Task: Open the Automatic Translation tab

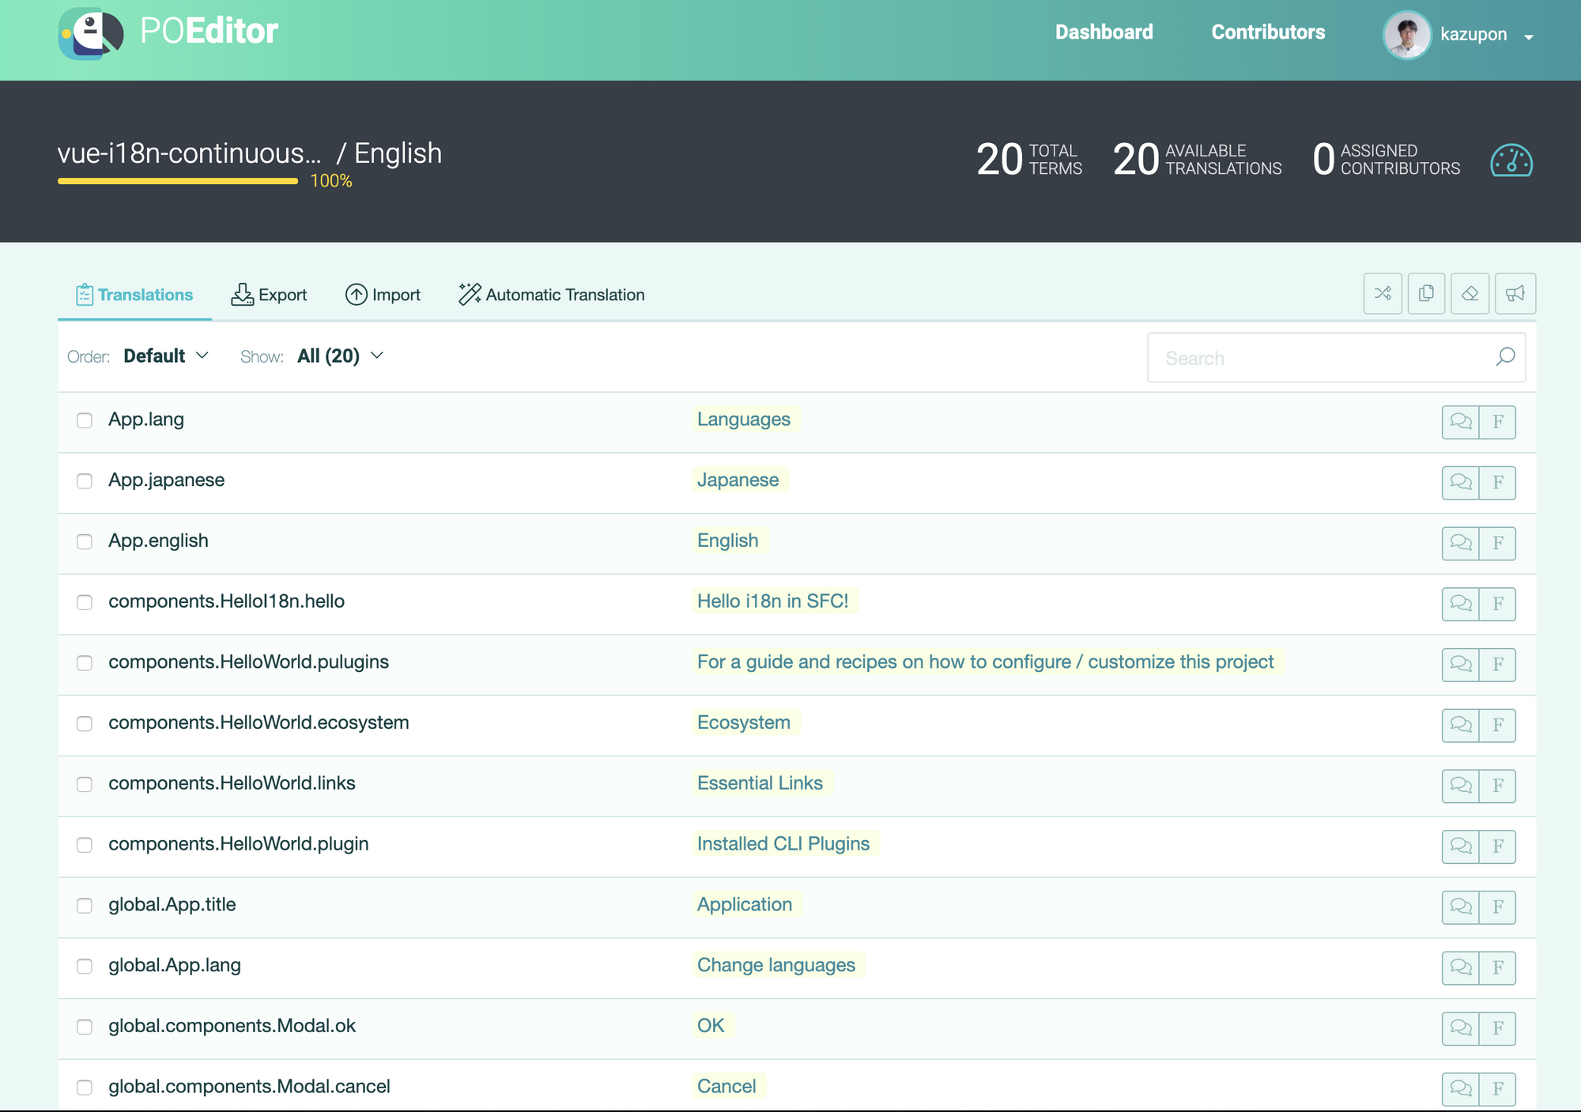Action: [x=551, y=295]
